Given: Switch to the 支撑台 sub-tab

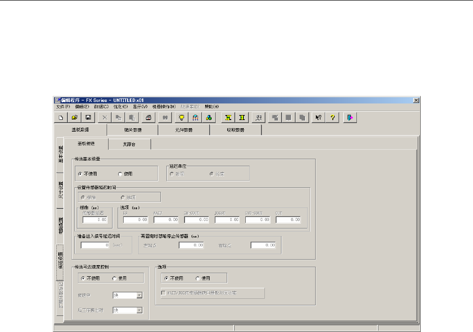Looking at the screenshot, I should pos(129,145).
